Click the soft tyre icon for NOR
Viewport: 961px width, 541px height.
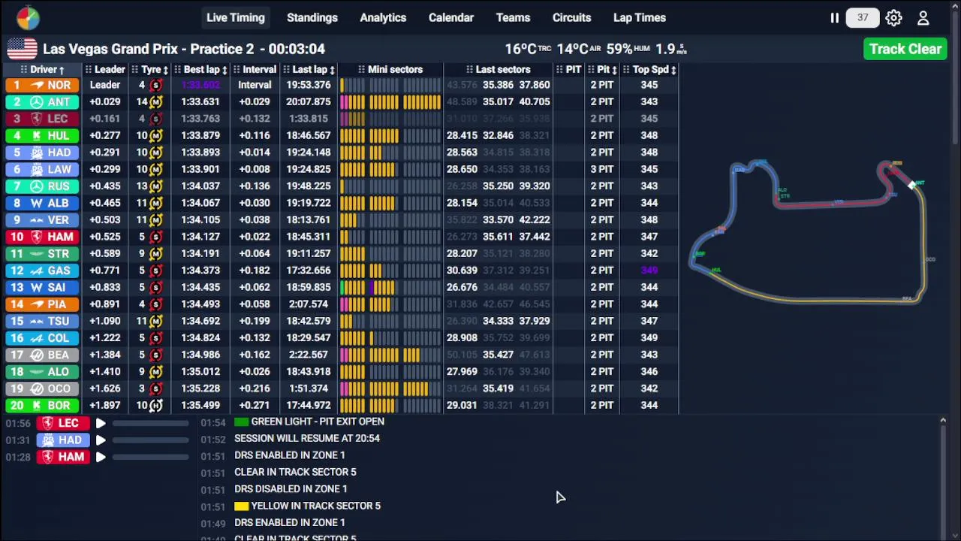pos(155,85)
